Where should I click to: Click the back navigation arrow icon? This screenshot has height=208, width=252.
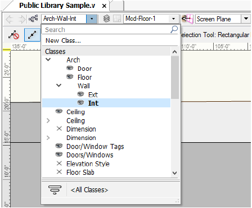9,19
